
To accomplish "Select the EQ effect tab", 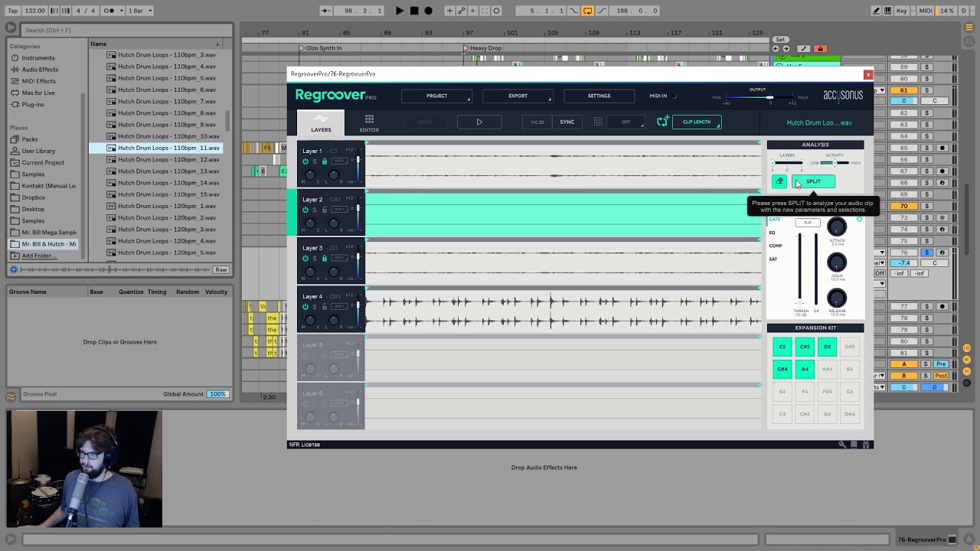I will [x=772, y=233].
